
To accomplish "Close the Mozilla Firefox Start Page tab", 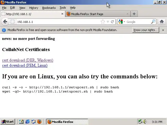I will pyautogui.click(x=127, y=14).
